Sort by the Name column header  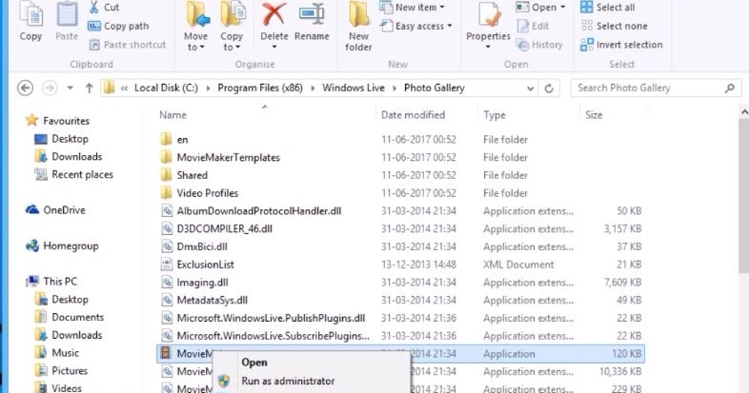tap(172, 115)
